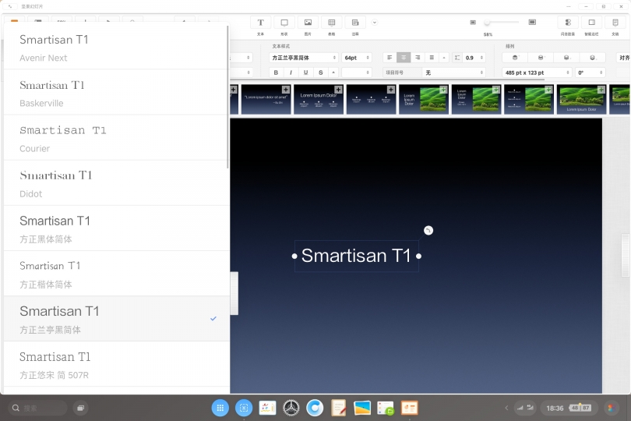Add a comment with the 注释 button
The height and width of the screenshot is (421, 631).
click(x=355, y=23)
